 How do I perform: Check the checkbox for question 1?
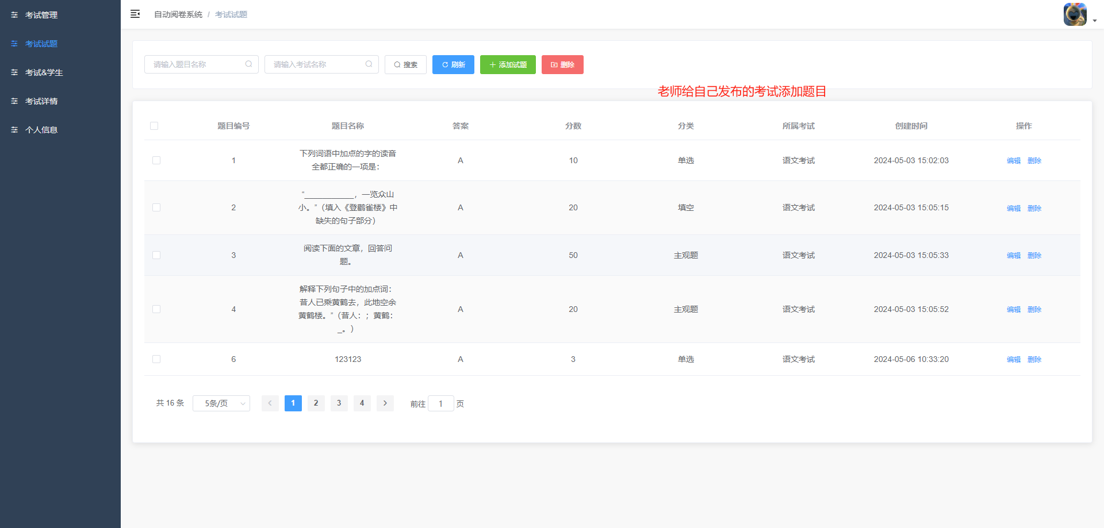tap(156, 160)
